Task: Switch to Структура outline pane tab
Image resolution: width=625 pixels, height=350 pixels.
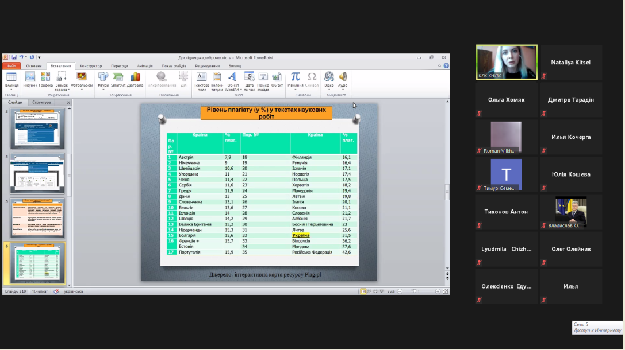Action: (x=41, y=103)
